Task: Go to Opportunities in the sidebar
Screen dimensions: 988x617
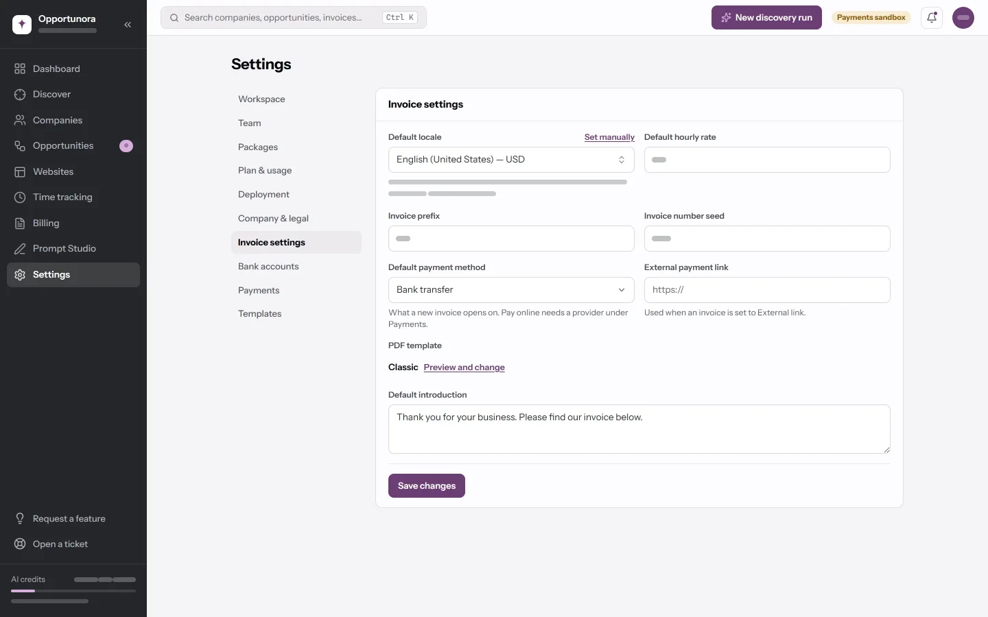Action: [73, 146]
